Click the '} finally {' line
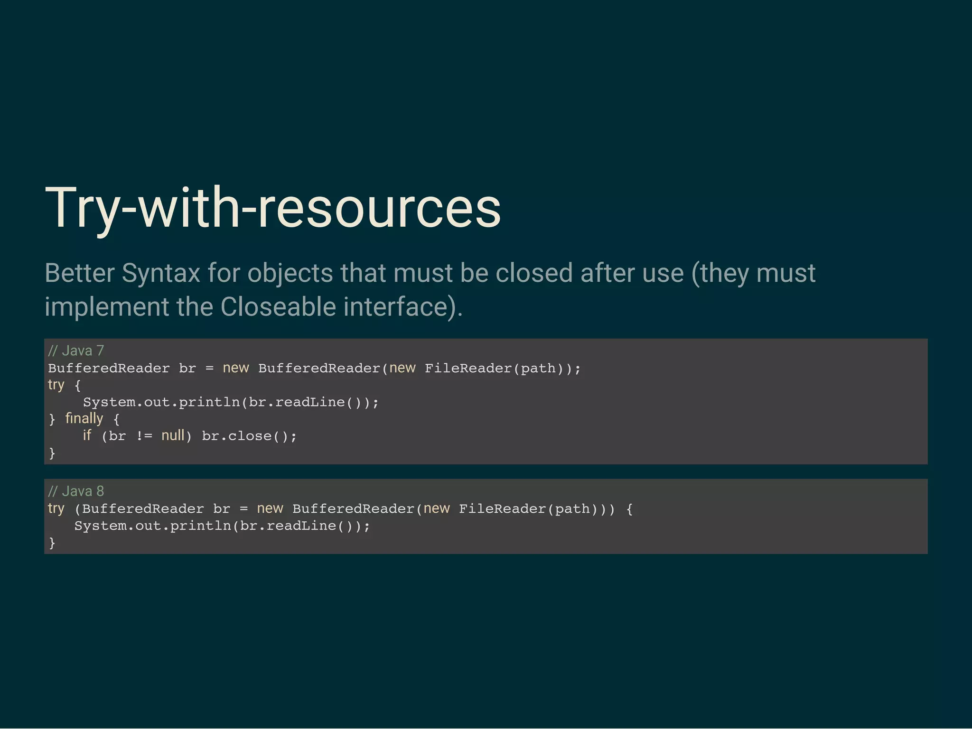 coord(84,419)
